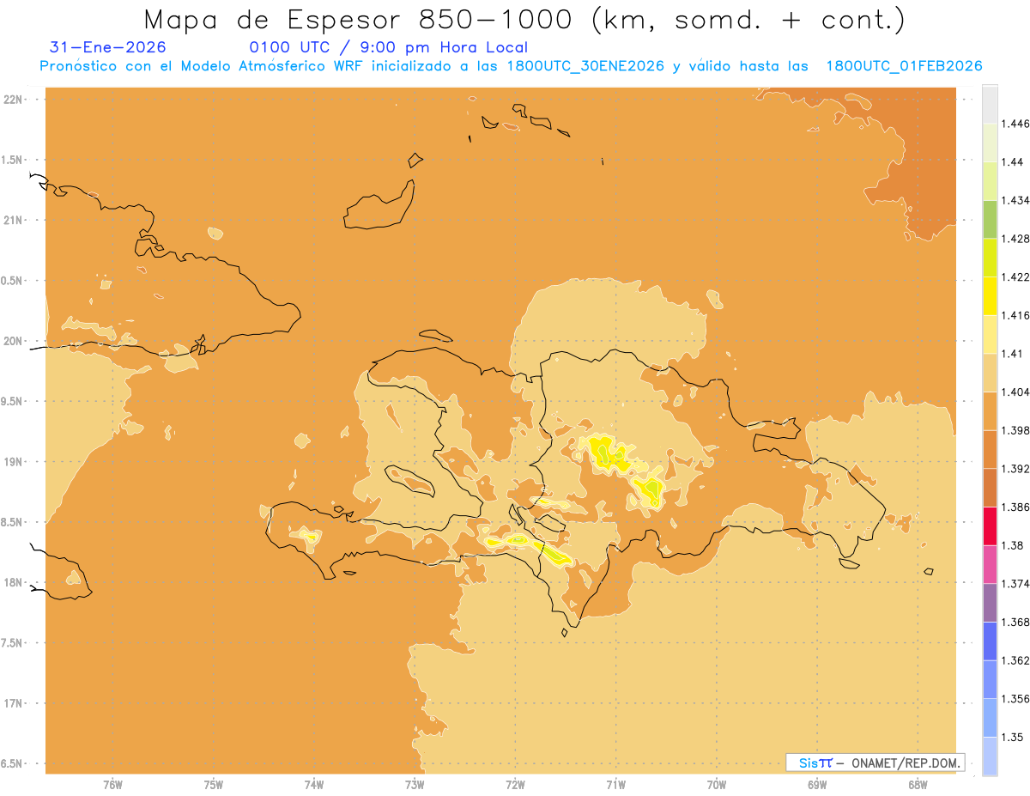Click the magenta legend band between 1.374 and 1.38

click(990, 564)
